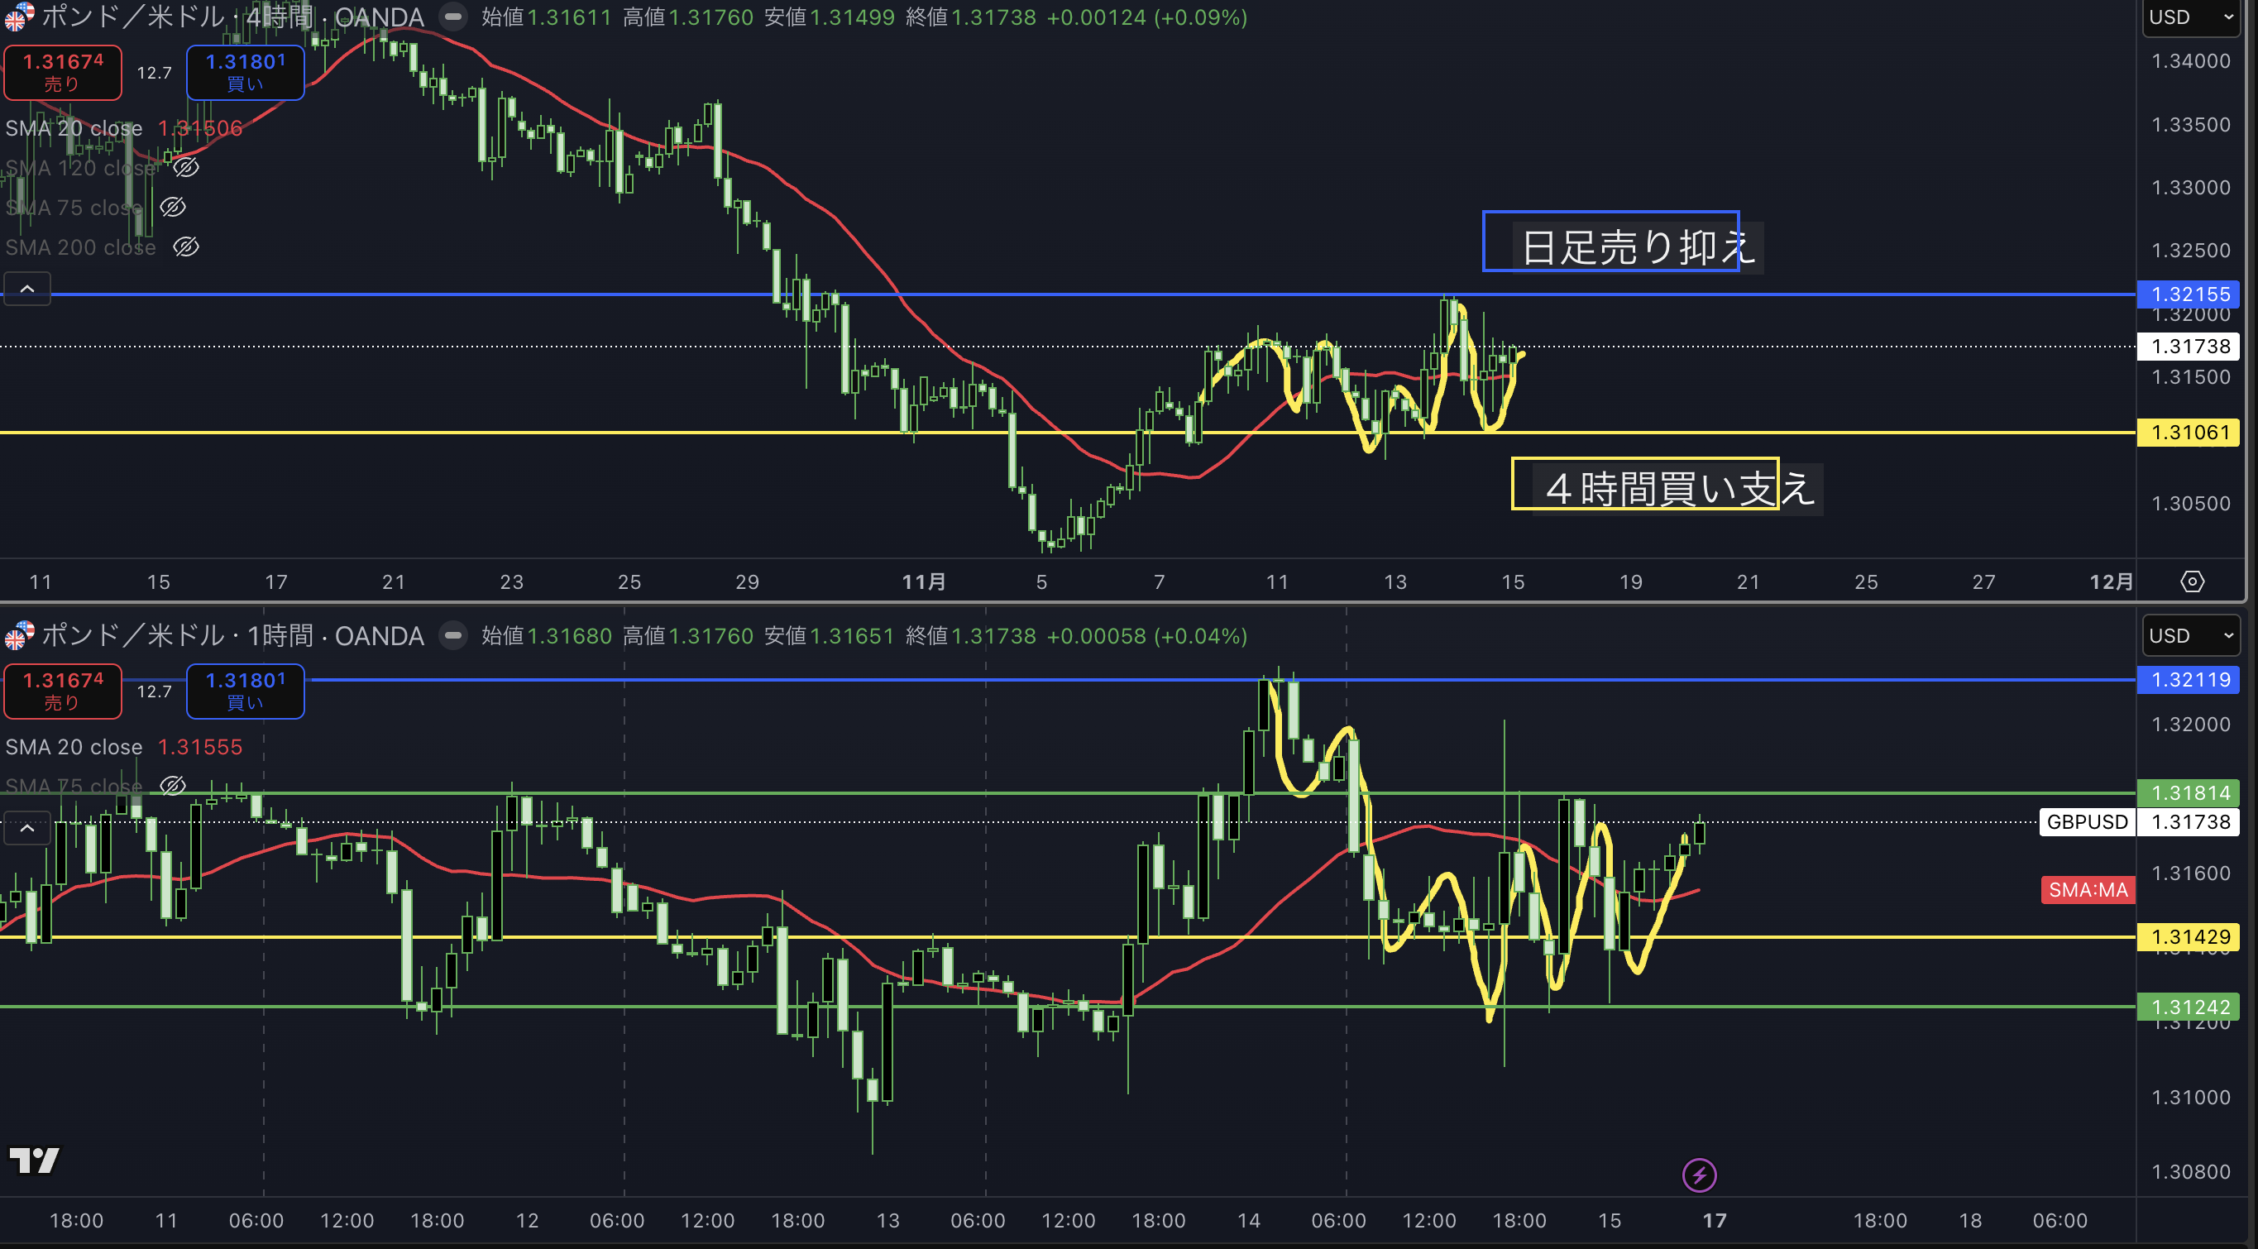This screenshot has height=1249, width=2258.
Task: Click the GBP/USD flag icon in the bottom chart
Action: pyautogui.click(x=19, y=635)
